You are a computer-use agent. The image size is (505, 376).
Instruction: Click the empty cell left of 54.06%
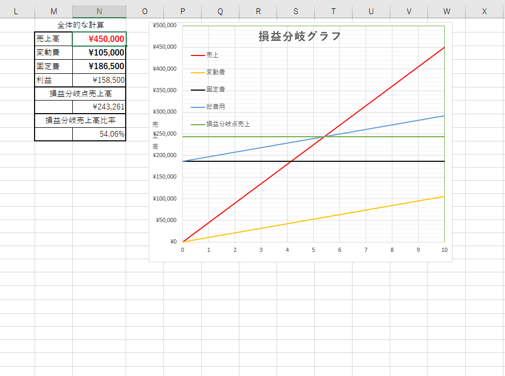click(53, 134)
